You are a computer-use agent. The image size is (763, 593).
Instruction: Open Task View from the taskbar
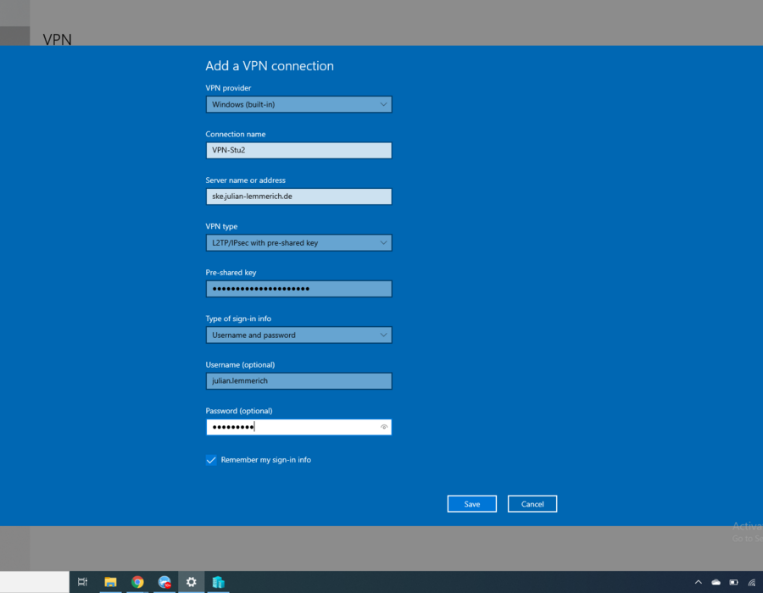point(83,582)
